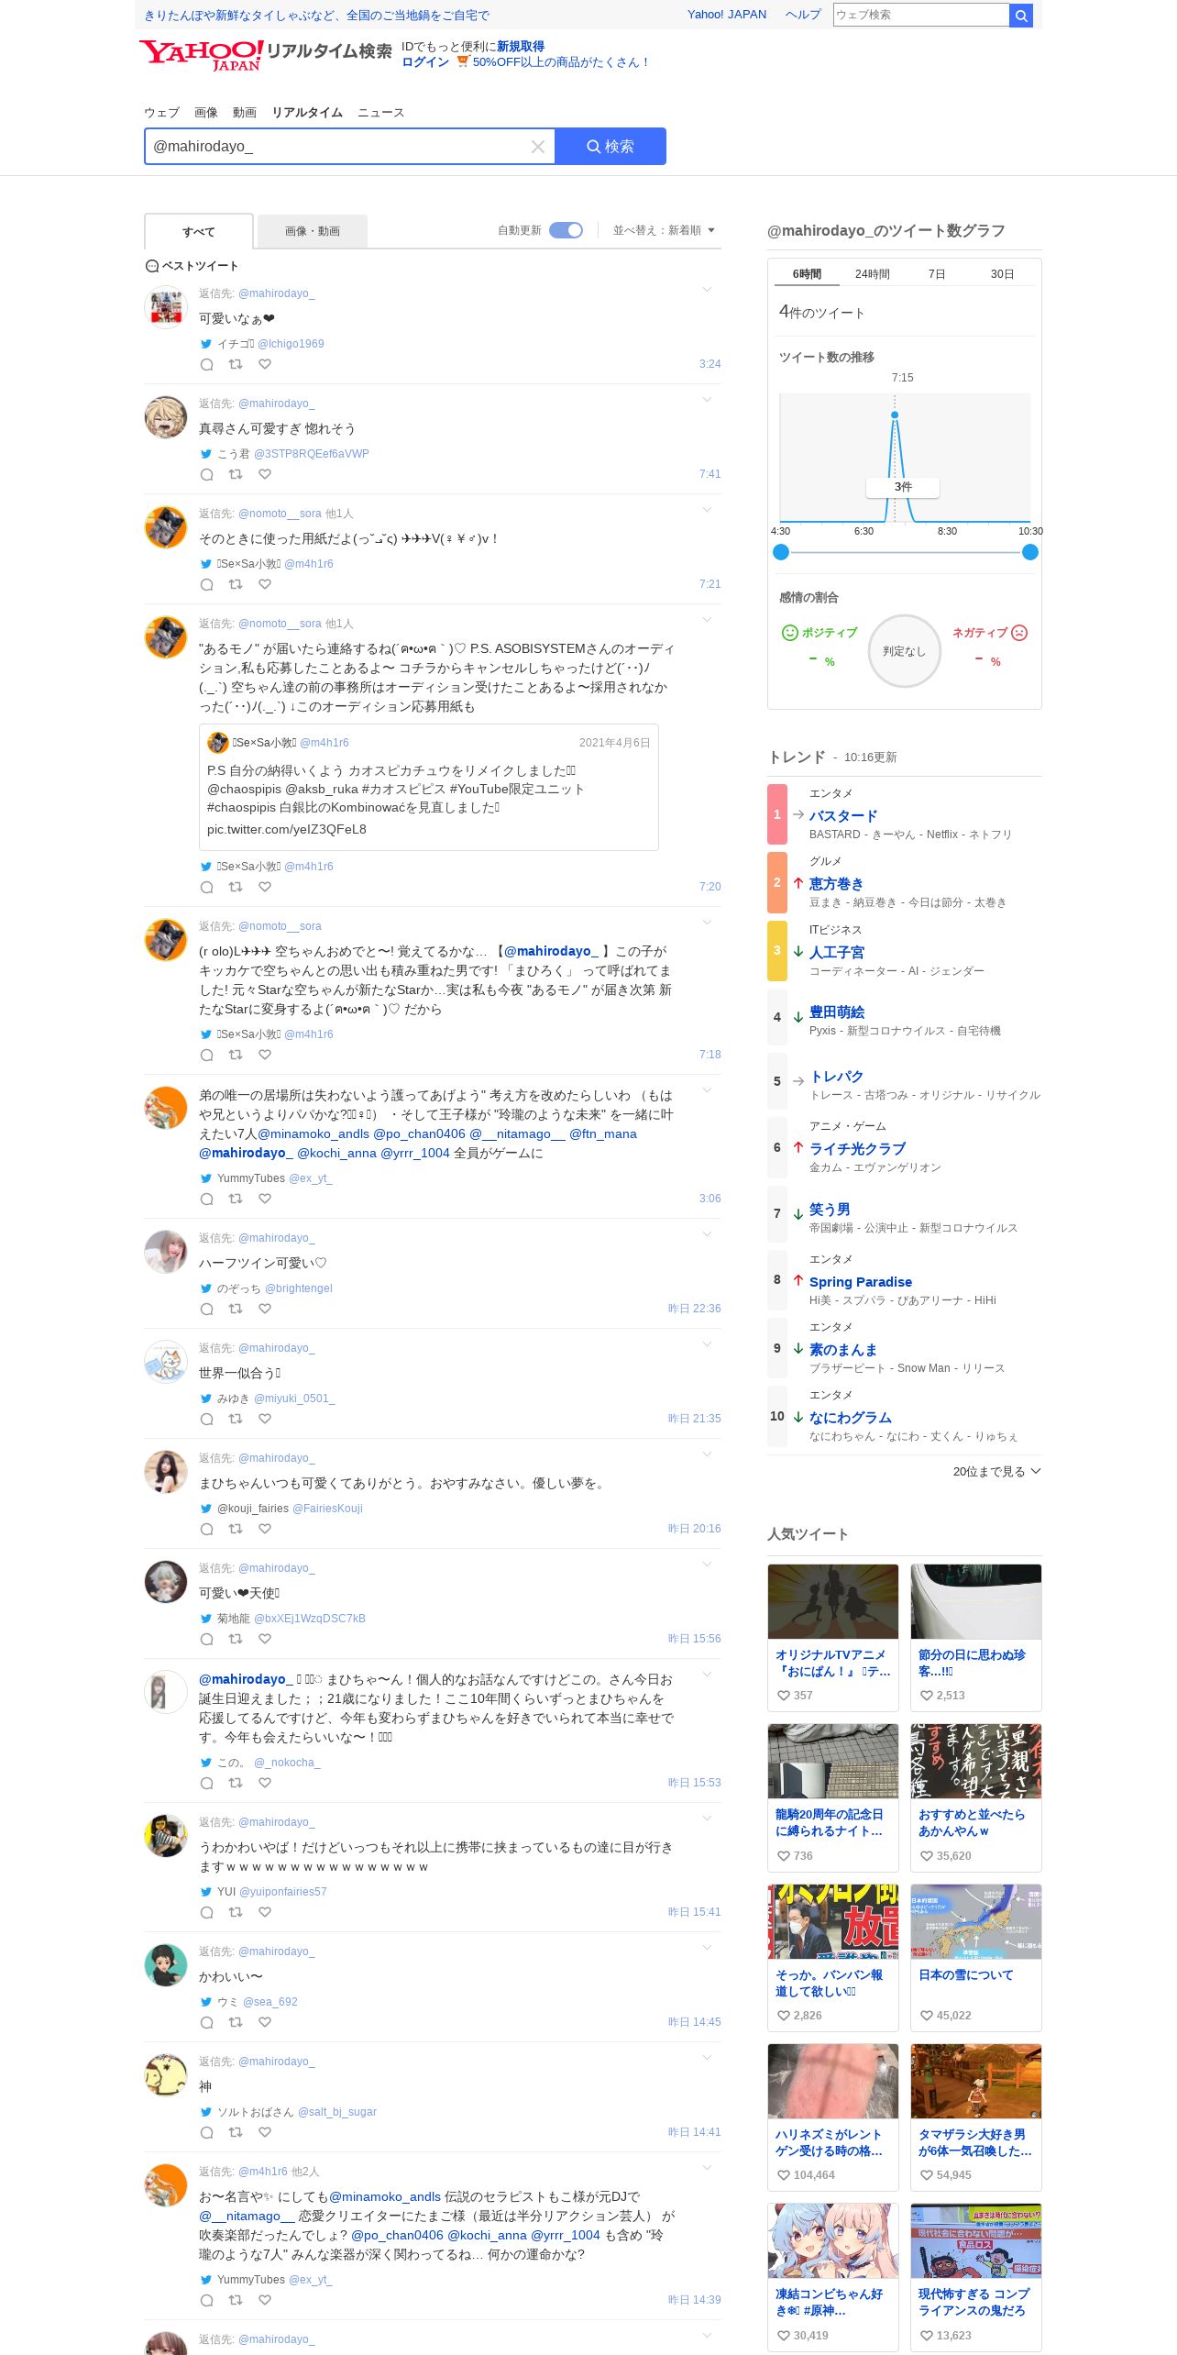The width and height of the screenshot is (1177, 2355).
Task: Open the バスタード trend
Action: tap(843, 815)
